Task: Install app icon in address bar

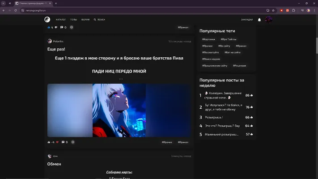Action: click(x=268, y=10)
